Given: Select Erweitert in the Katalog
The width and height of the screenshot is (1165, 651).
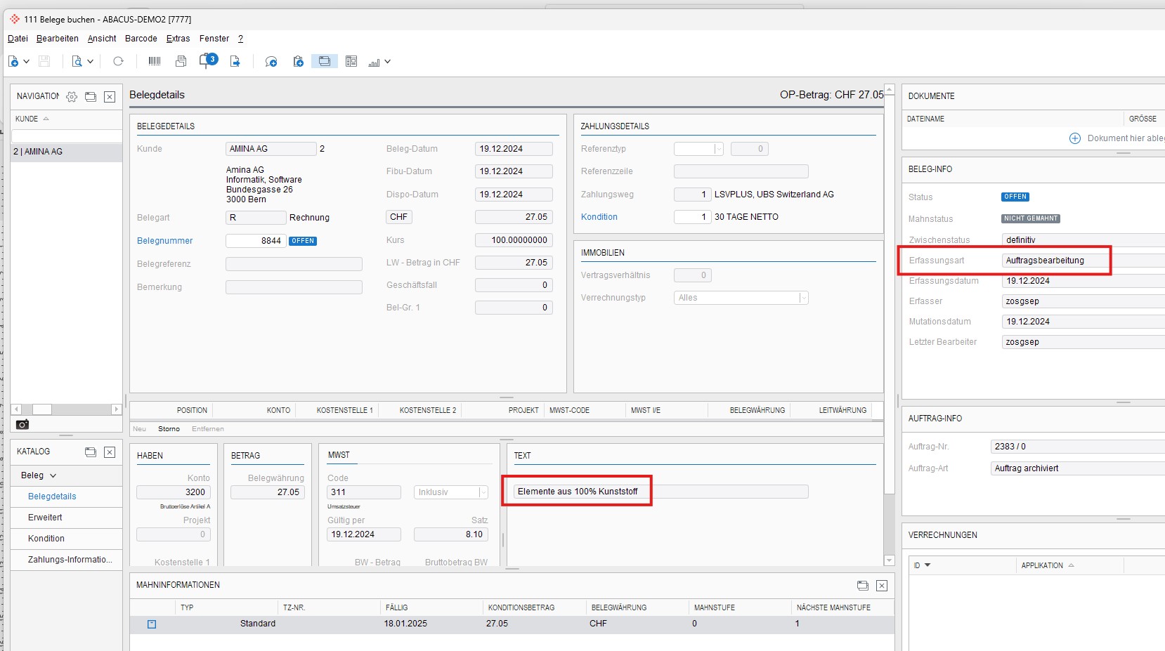Looking at the screenshot, I should 45,518.
